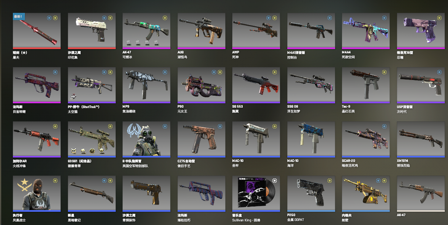Click the 最新! badge on the knife item
Screen dimensions: 448x225
coord(19,17)
